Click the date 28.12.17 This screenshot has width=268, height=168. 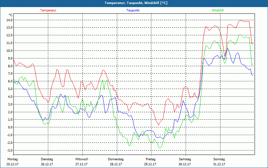click(116, 164)
